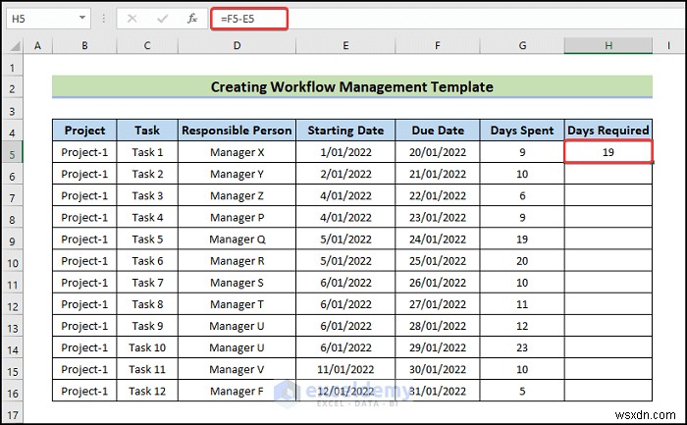Viewport: 687px width, 425px height.
Task: Select starting date 11/01/2022
Action: click(x=345, y=369)
